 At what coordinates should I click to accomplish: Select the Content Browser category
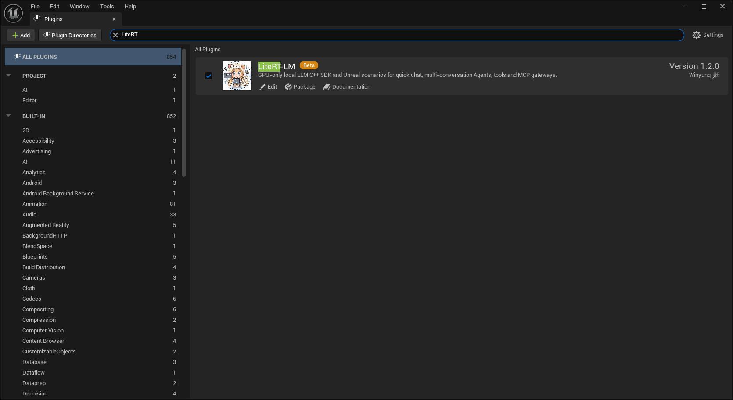click(x=93, y=341)
